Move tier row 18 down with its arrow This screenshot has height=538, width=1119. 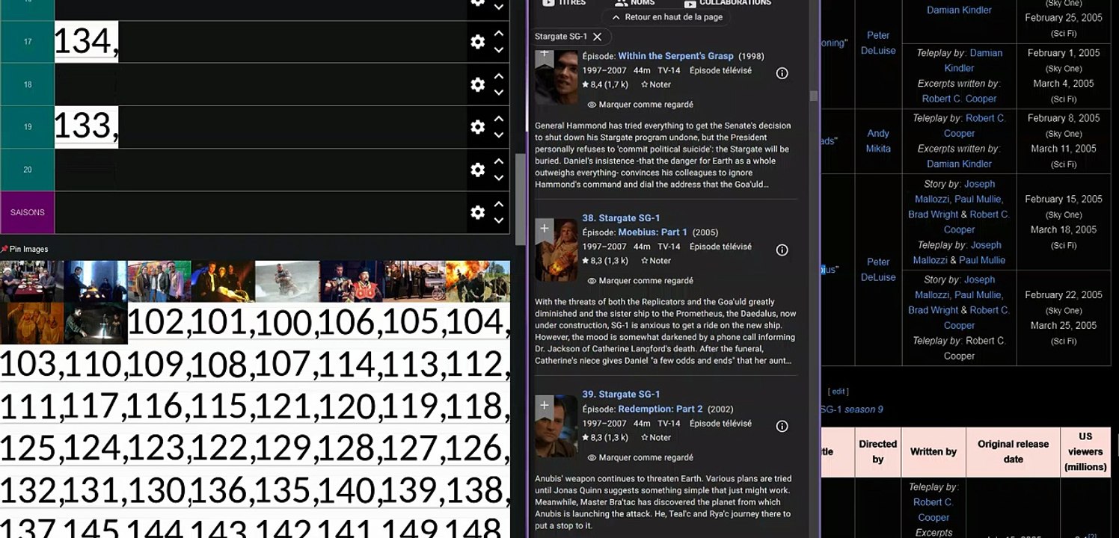(x=498, y=93)
